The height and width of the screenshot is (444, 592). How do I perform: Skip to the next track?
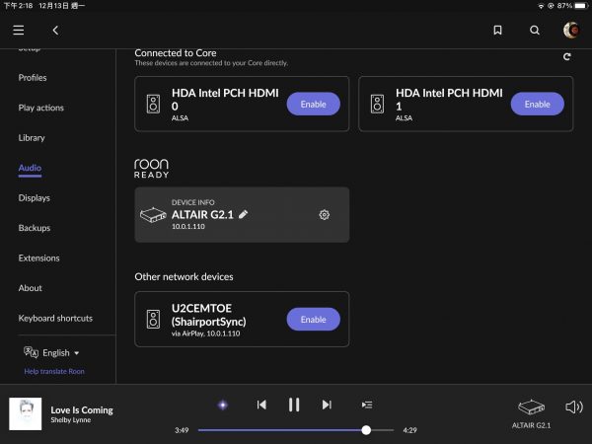[327, 405]
